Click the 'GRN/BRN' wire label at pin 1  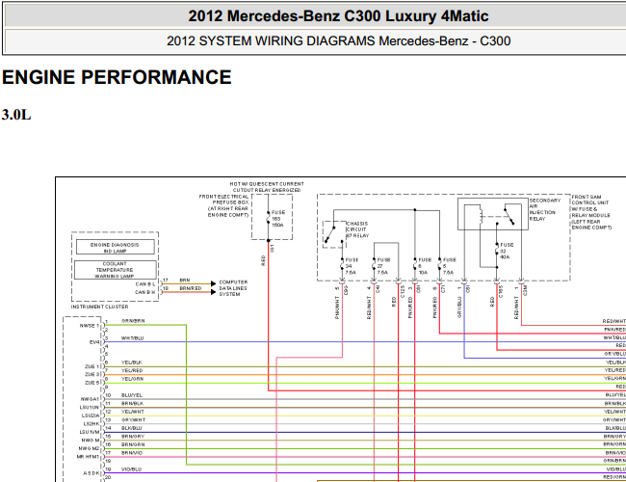(133, 321)
